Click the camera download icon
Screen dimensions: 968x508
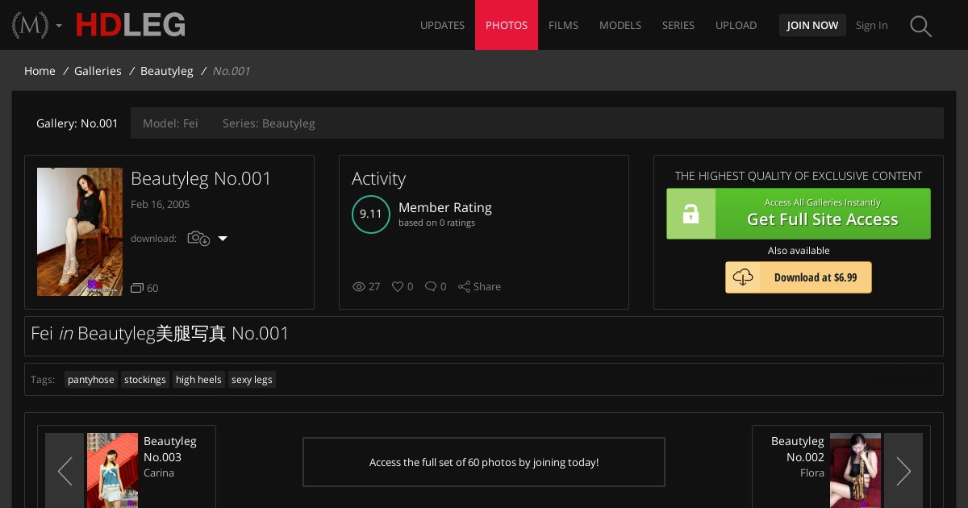tap(198, 238)
